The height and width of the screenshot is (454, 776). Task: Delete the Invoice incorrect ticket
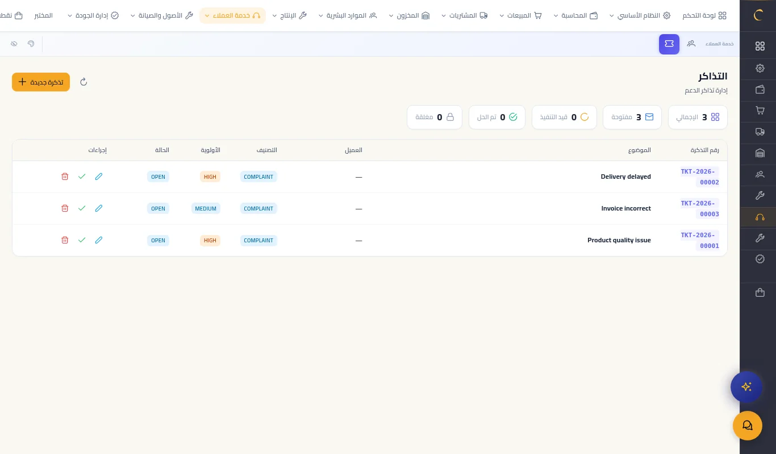pos(65,208)
